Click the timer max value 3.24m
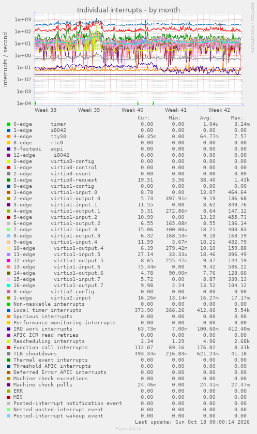This screenshot has width=257, height=434. coord(242,124)
